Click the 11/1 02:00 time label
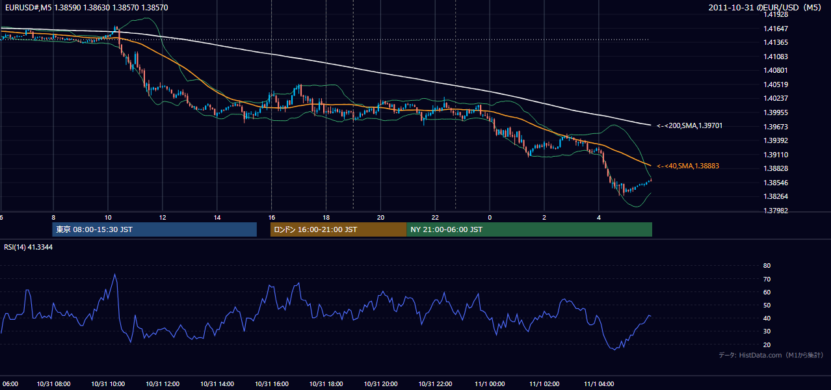Image resolution: width=831 pixels, height=390 pixels. point(545,383)
